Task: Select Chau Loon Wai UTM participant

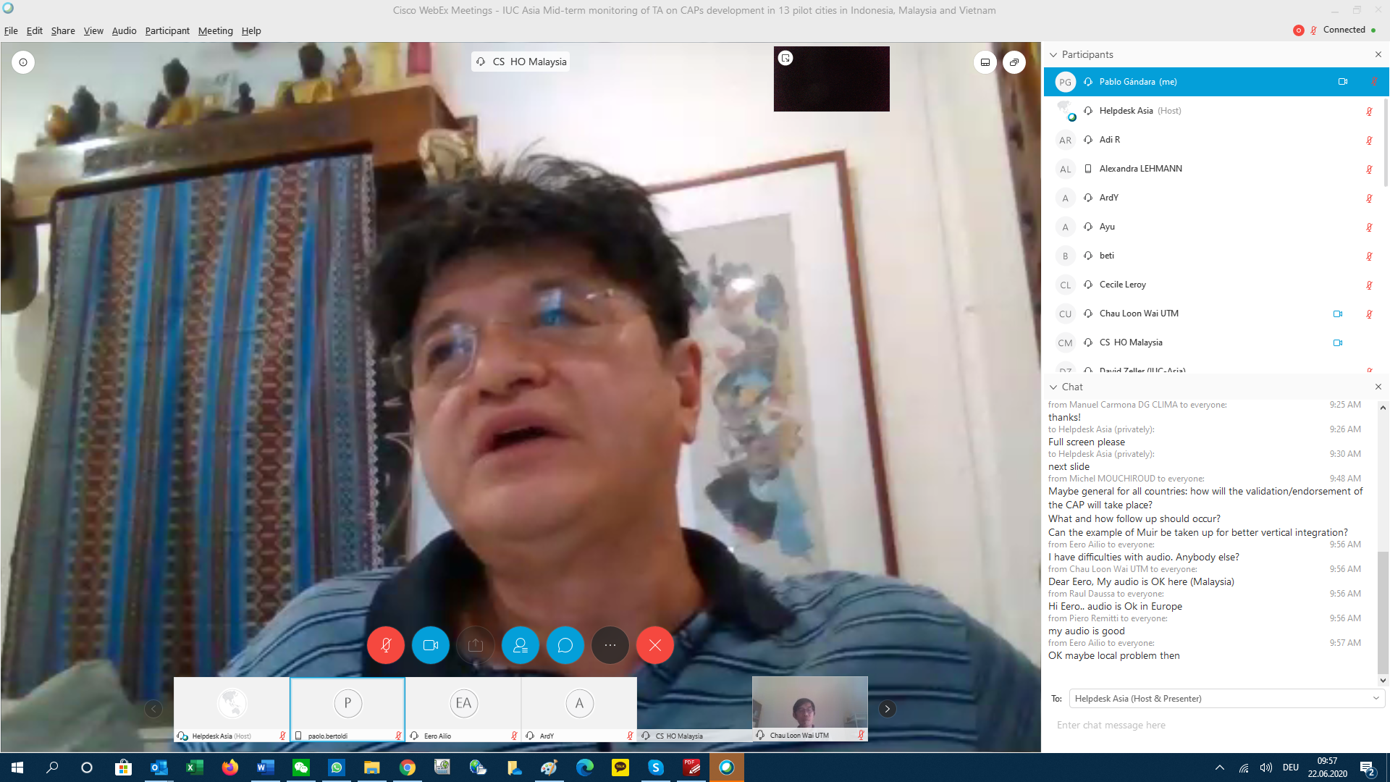Action: (x=1138, y=314)
